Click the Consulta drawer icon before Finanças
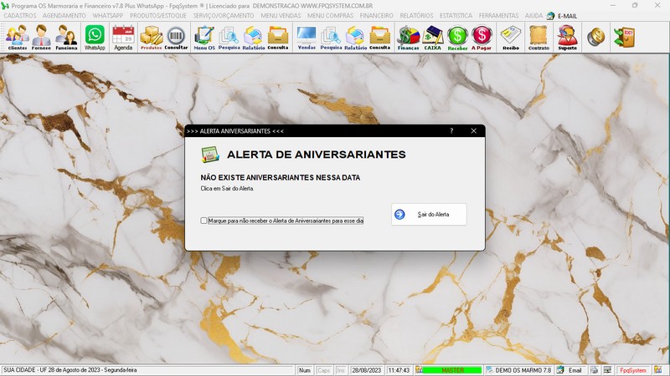 pyautogui.click(x=380, y=38)
